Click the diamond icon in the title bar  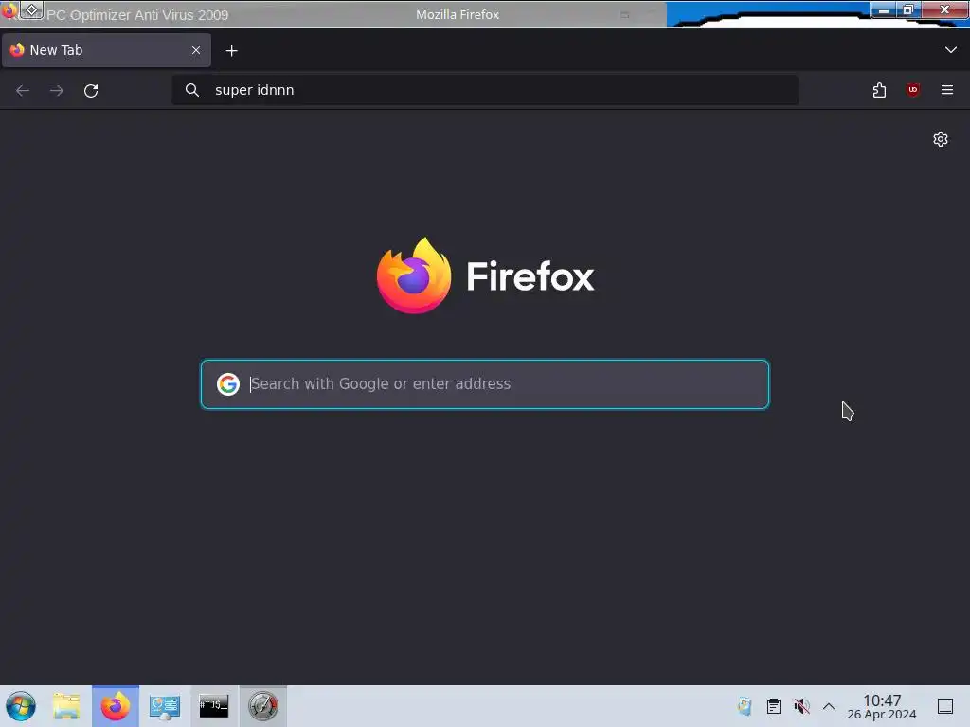tap(31, 9)
